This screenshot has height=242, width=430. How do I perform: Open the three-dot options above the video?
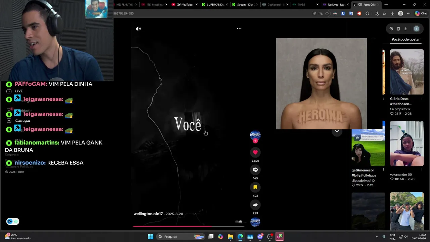point(239,29)
